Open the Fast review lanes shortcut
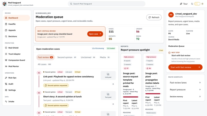The width and height of the screenshot is (207, 116). 185,83
